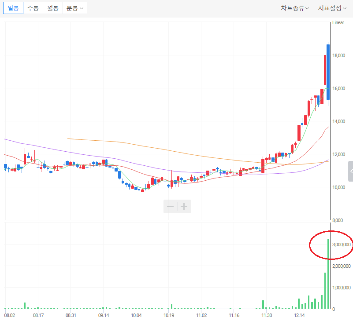Image resolution: width=353 pixels, height=321 pixels.
Task: Click the tall blue candlestick at the far right
Action: coord(328,72)
